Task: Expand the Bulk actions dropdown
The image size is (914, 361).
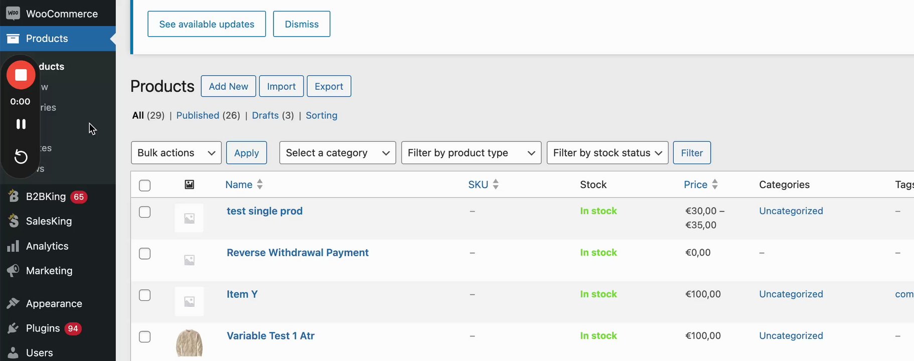Action: click(x=176, y=153)
